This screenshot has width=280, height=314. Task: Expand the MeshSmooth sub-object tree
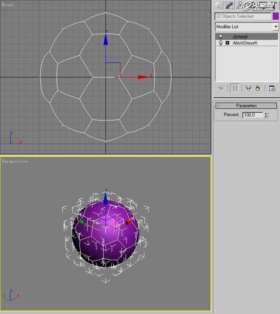tap(227, 43)
